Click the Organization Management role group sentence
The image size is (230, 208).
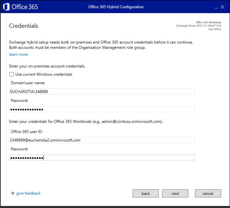(77, 47)
